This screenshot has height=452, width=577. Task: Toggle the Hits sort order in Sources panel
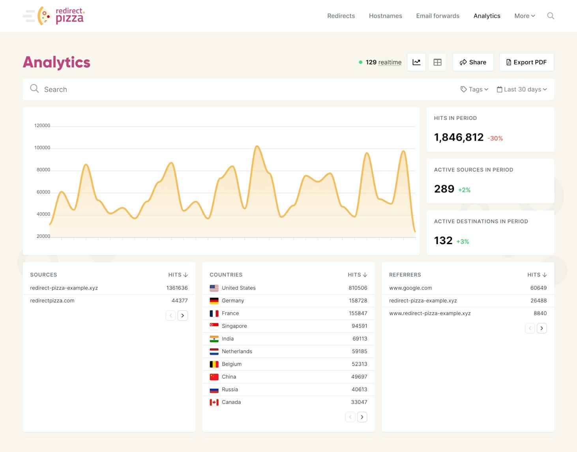click(x=178, y=275)
